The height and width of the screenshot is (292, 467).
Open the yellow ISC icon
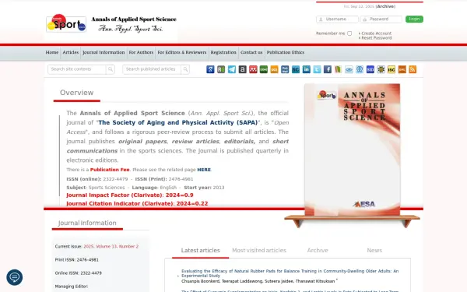(392, 69)
